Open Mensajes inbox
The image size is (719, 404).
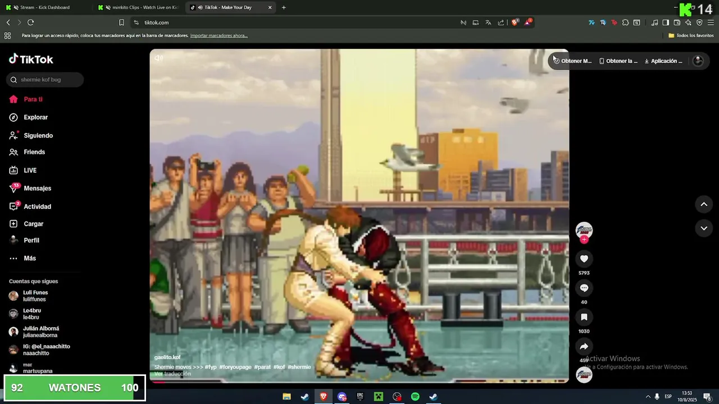pos(30,189)
